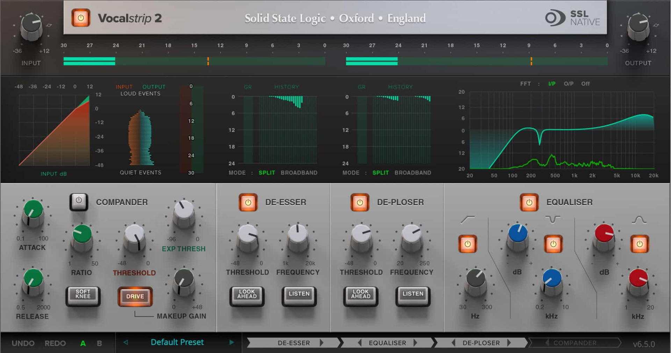This screenshot has width=671, height=353.
Task: Click the Exp Thresh knob
Action: (x=184, y=213)
